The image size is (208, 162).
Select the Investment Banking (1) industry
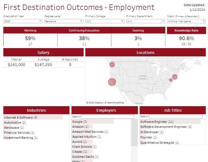click(x=21, y=138)
